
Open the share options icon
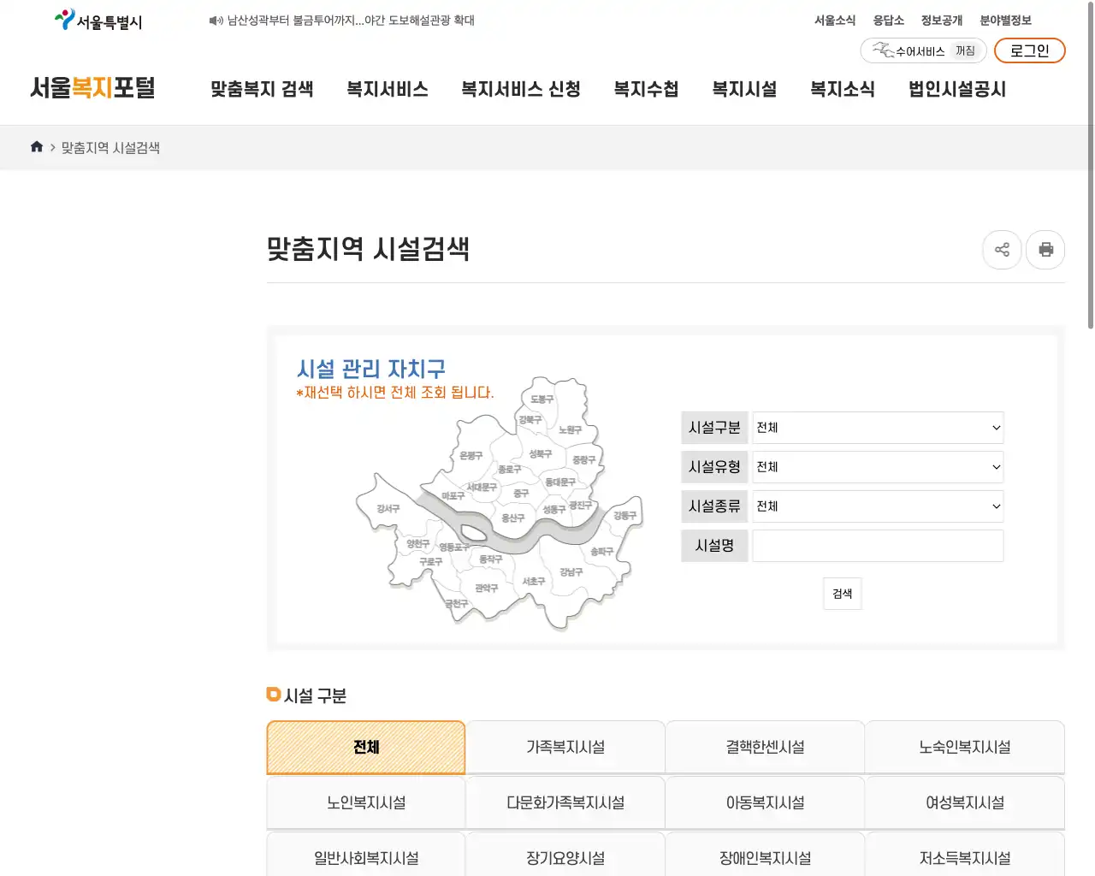pyautogui.click(x=1003, y=250)
